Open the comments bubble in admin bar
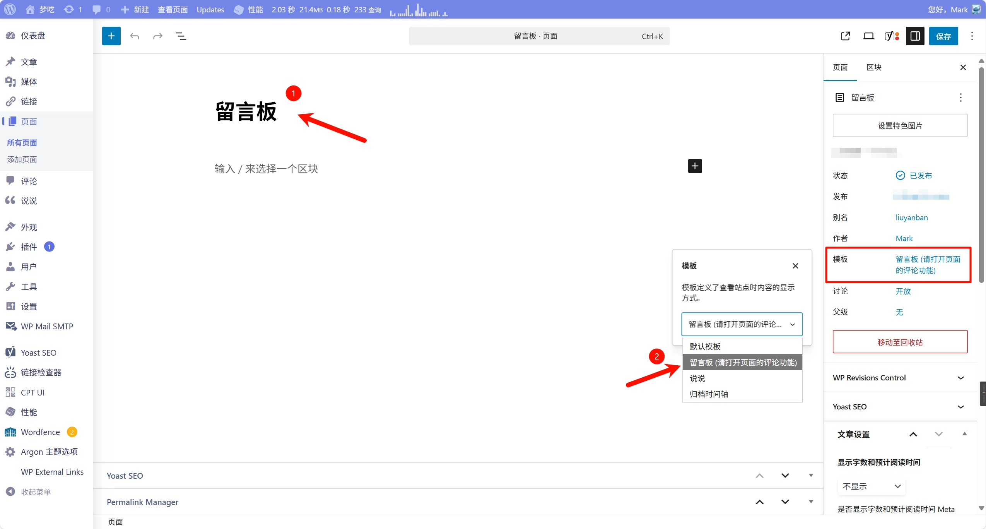This screenshot has height=529, width=986. (x=101, y=9)
